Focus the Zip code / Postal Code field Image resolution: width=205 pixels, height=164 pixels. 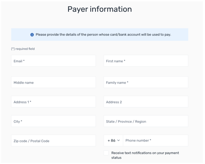[x=53, y=141]
